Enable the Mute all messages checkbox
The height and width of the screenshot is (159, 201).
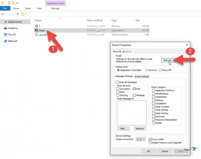pos(117,82)
